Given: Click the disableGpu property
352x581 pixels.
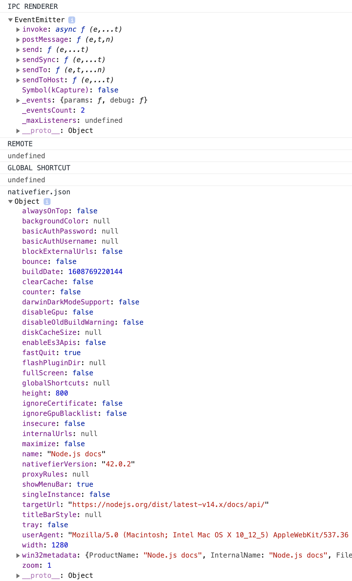Looking at the screenshot, I should tap(43, 312).
